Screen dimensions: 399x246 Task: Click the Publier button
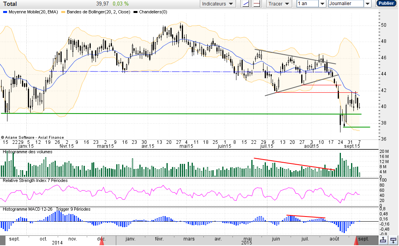pos(386,3)
